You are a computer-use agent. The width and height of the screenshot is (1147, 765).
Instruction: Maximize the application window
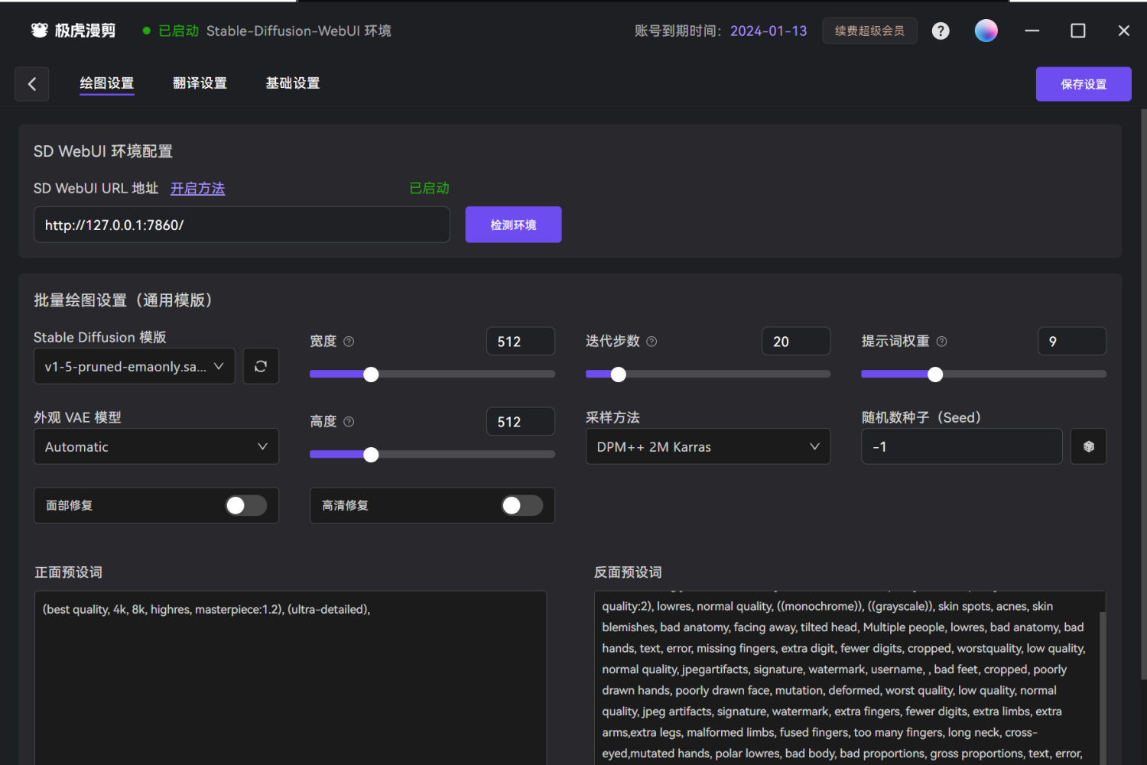pos(1078,31)
